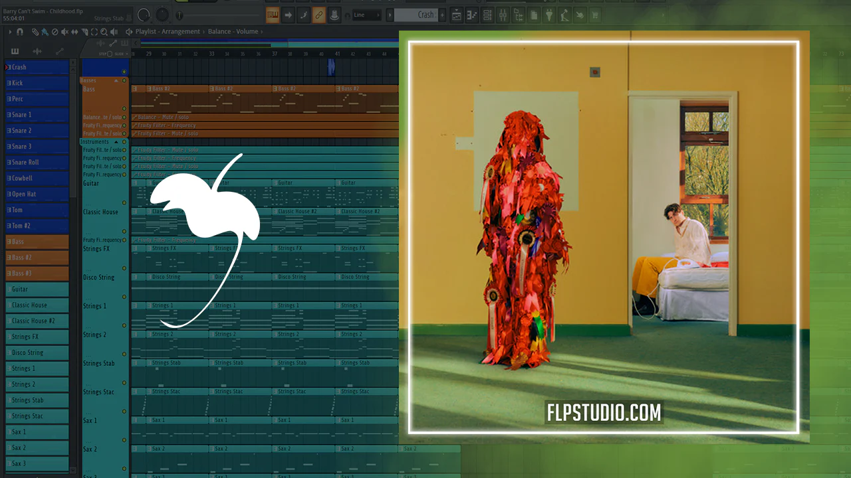The height and width of the screenshot is (478, 851).
Task: Select the Paint brush tool
Action: 45,31
